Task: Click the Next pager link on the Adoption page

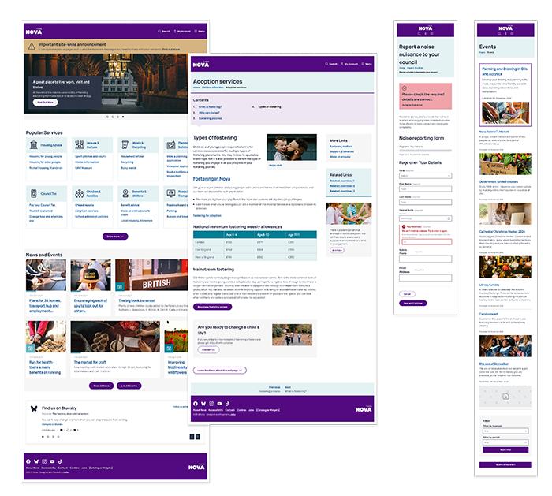Action: point(288,387)
